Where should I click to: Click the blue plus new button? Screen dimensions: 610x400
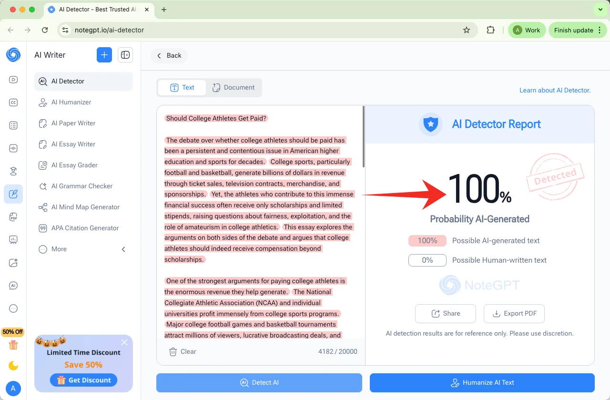(x=104, y=55)
